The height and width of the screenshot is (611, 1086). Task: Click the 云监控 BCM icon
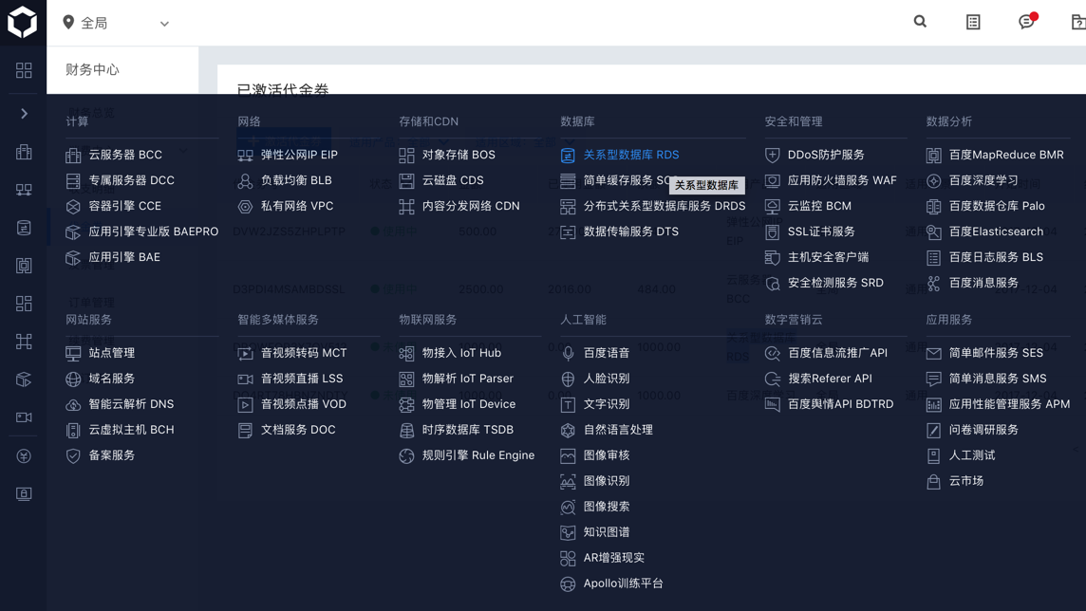coord(772,206)
